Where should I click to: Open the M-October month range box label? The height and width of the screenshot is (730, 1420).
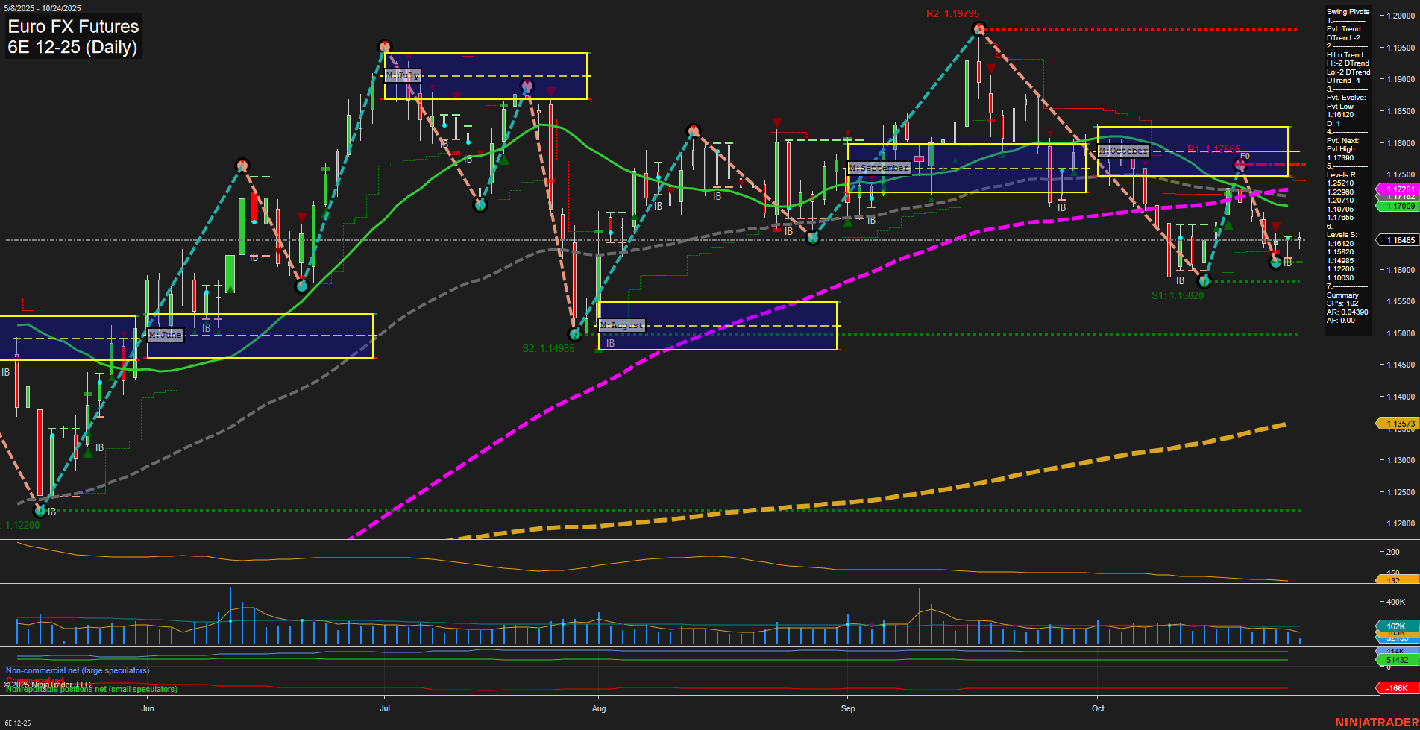(1123, 151)
